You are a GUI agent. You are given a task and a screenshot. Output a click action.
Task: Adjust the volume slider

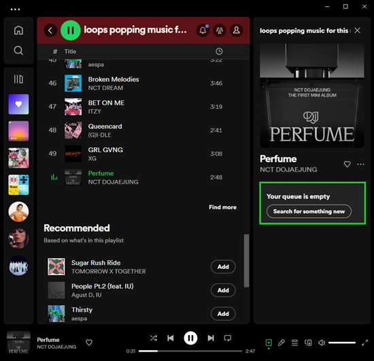pos(342,343)
